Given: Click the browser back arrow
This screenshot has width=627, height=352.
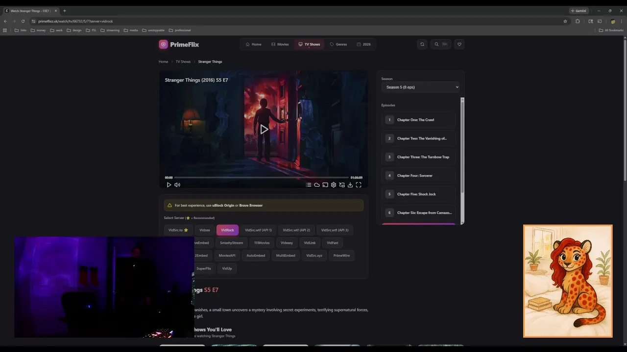Looking at the screenshot, I should 5,22.
